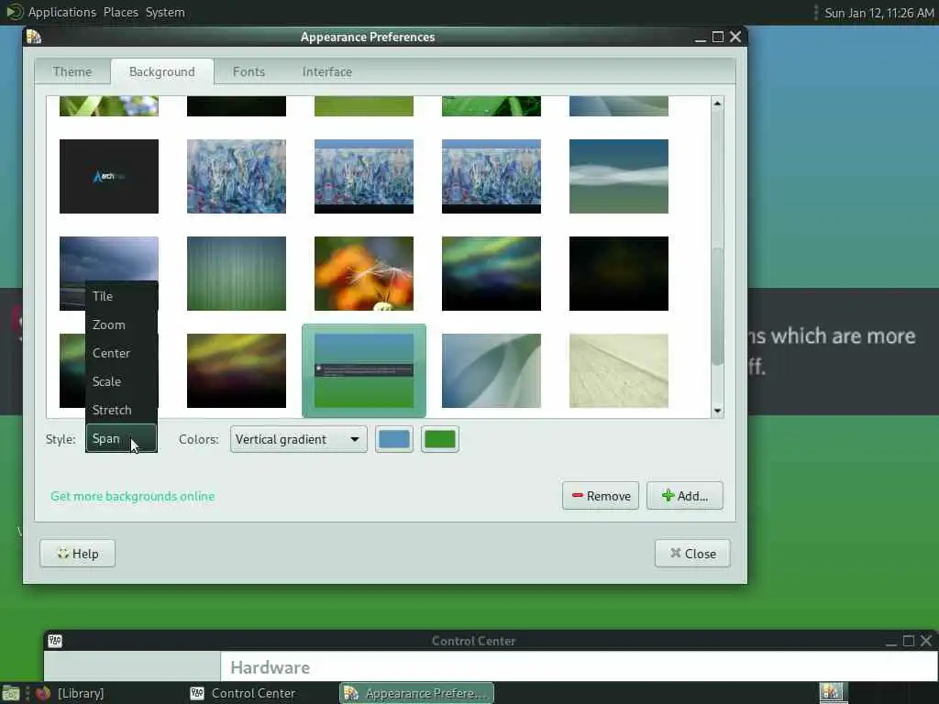Choose Stretch from the Style menu
This screenshot has width=939, height=704.
122,410
